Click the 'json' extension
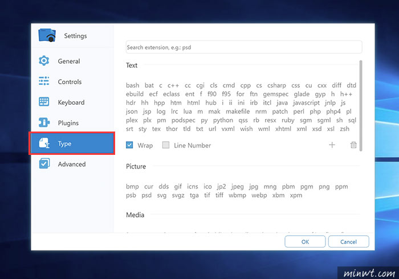The height and width of the screenshot is (279, 399). tap(132, 112)
